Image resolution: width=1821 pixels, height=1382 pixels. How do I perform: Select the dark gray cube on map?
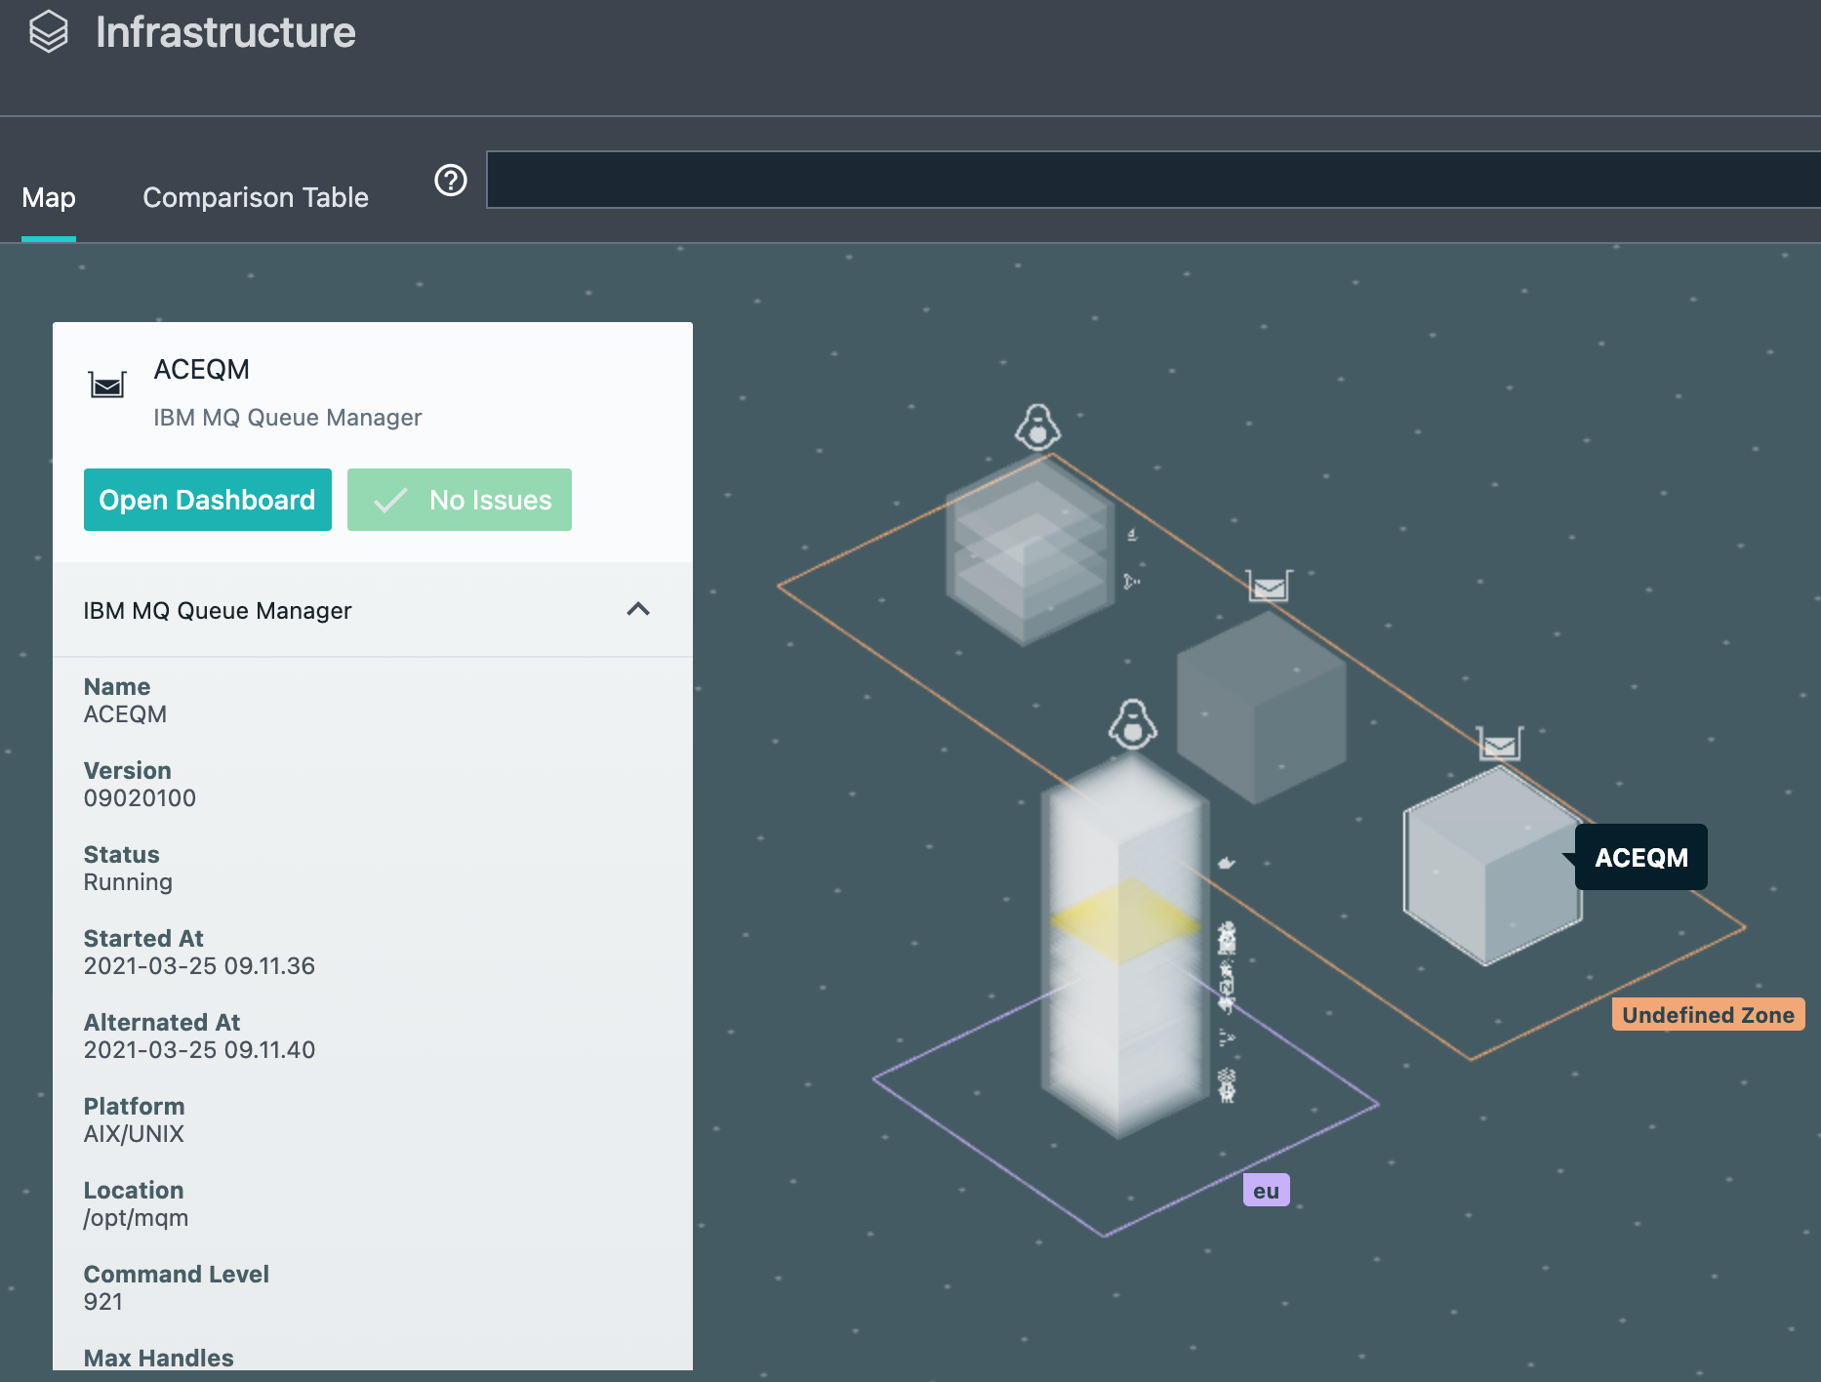point(1261,707)
